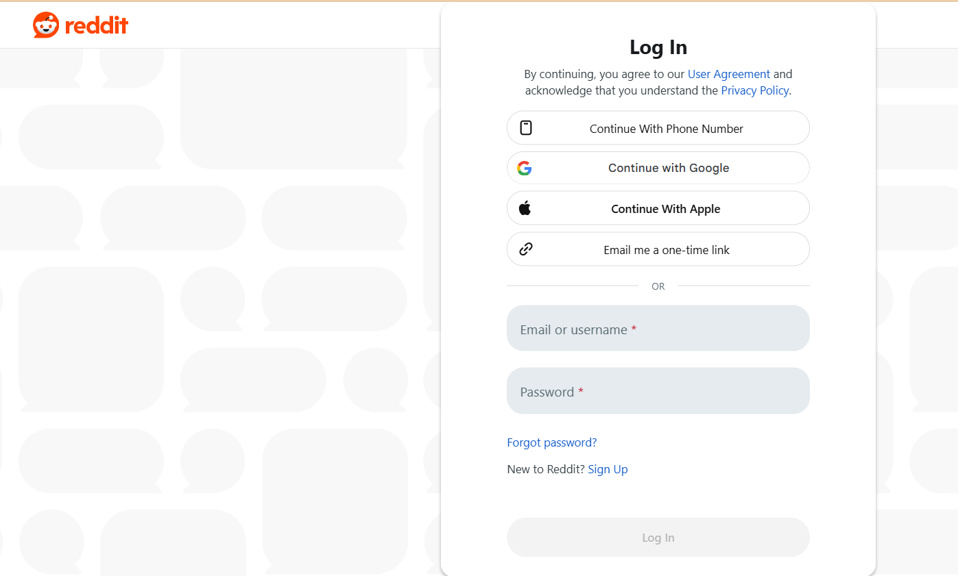Click the Log In heading title

[658, 47]
